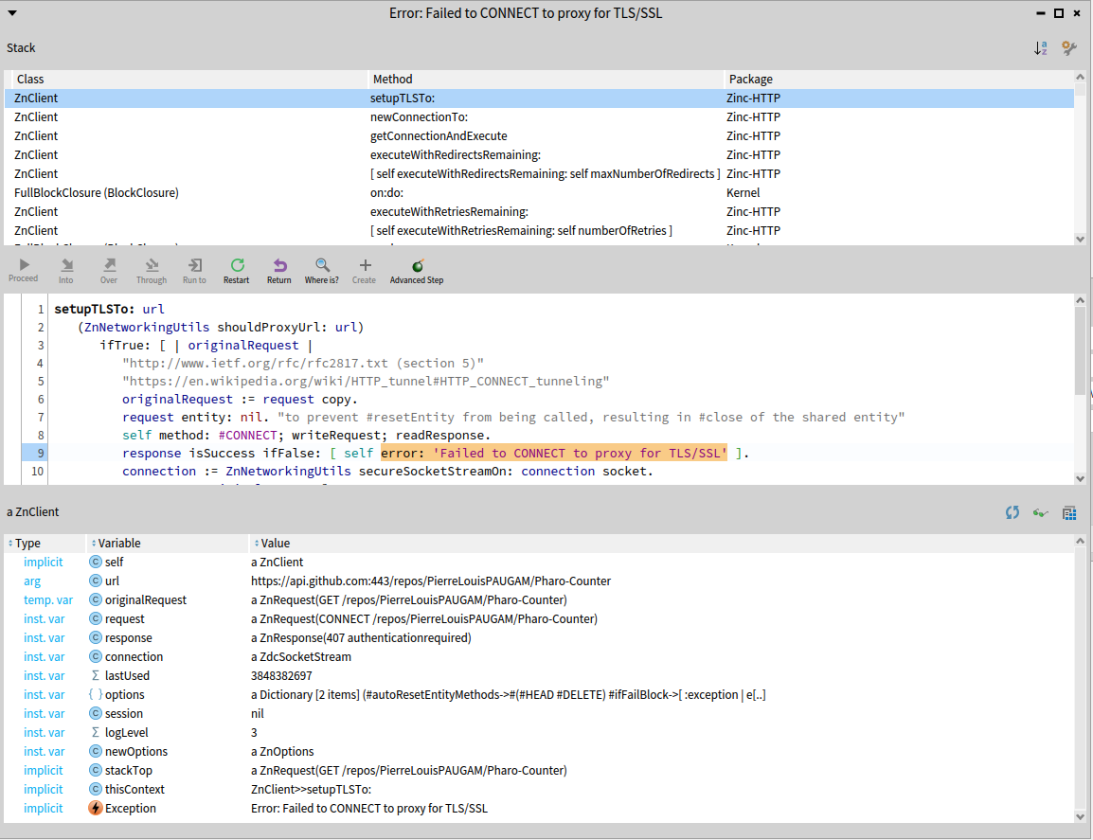The width and height of the screenshot is (1093, 840).
Task: Click line number 9 in code gutter
Action: 41,453
